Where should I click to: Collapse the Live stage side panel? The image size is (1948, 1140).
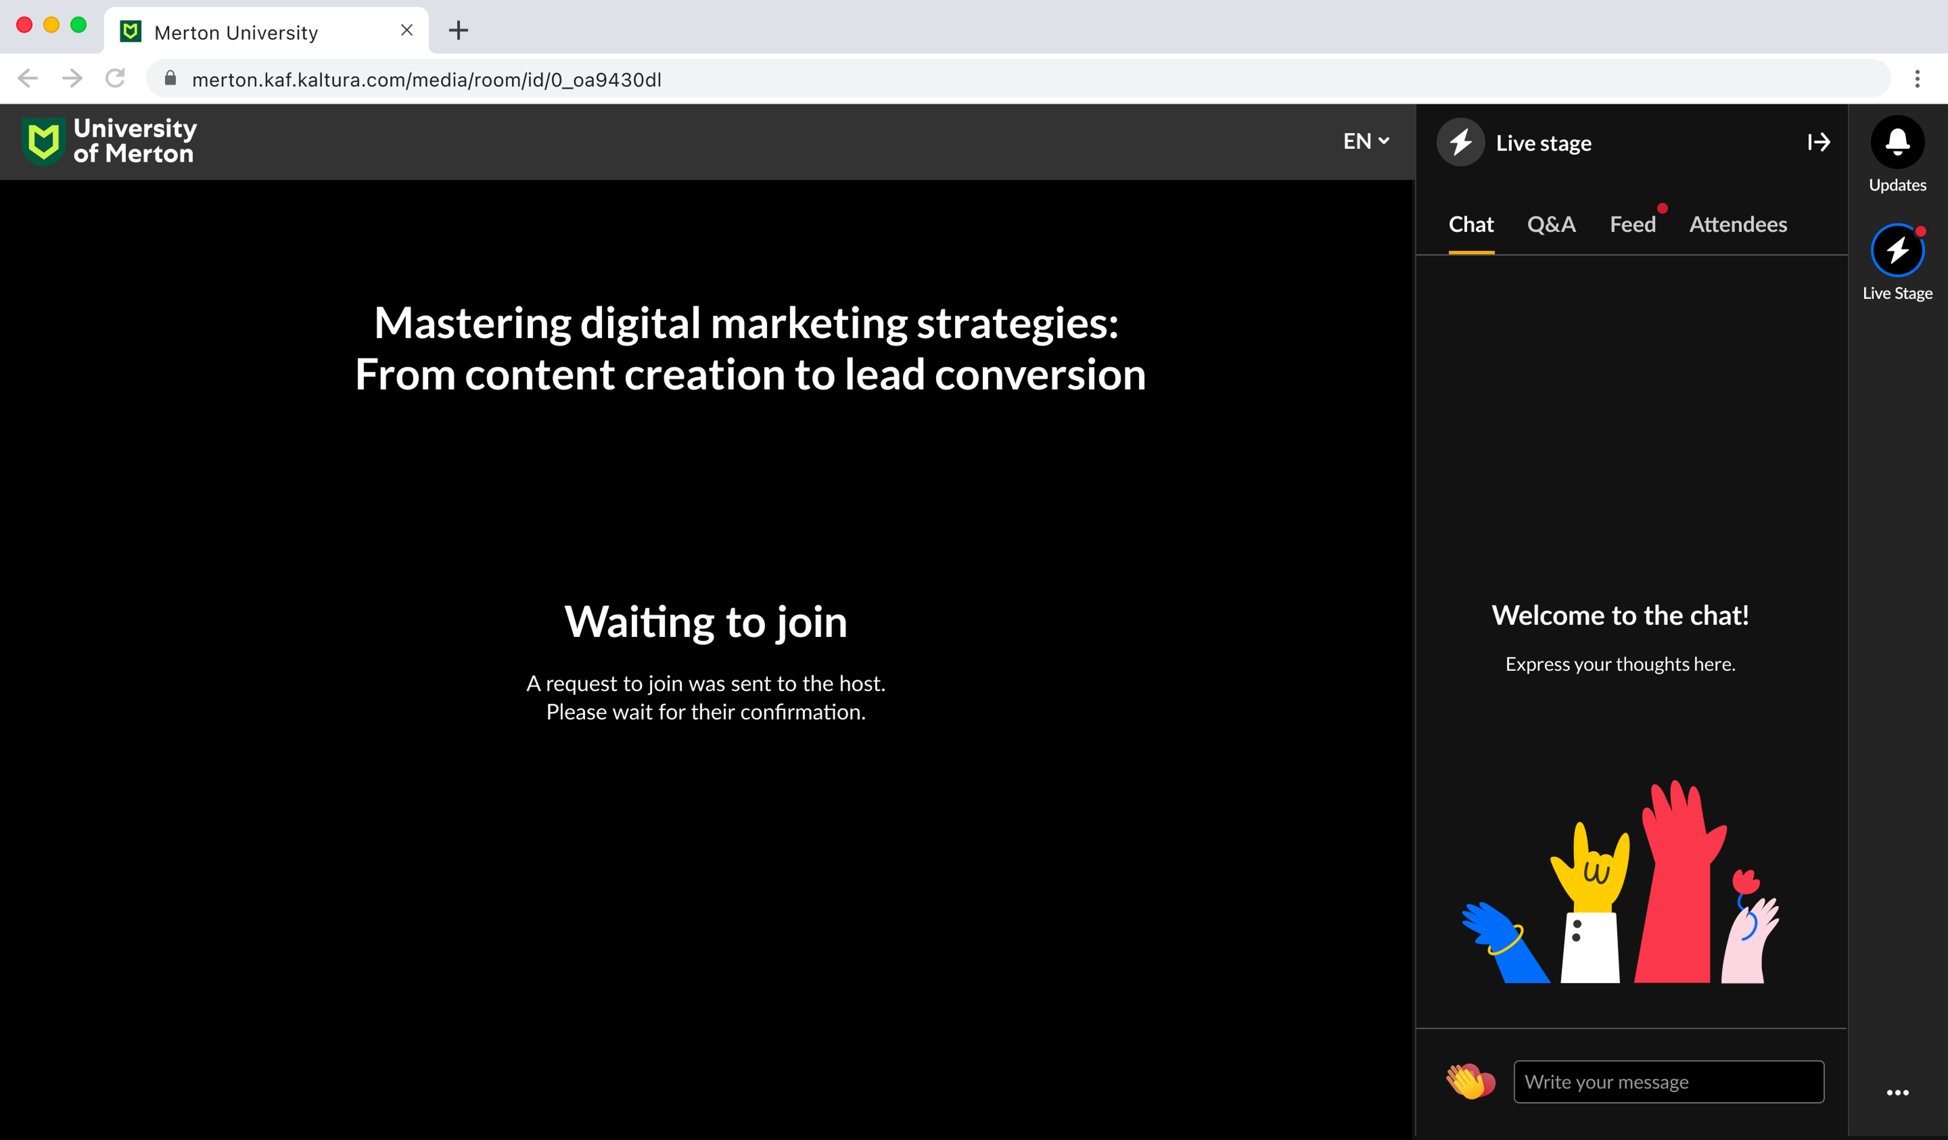pyautogui.click(x=1819, y=142)
